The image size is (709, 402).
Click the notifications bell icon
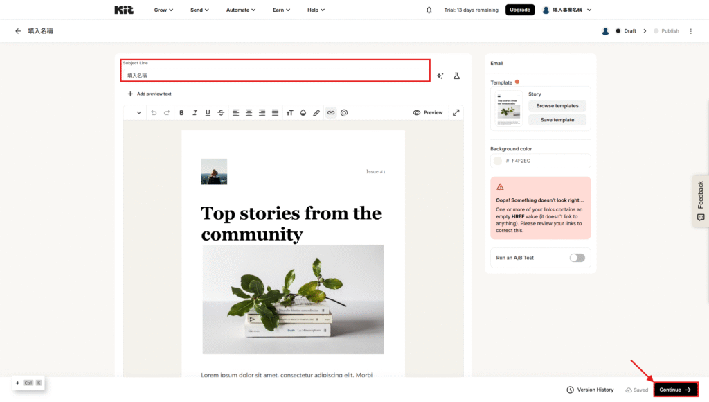pyautogui.click(x=429, y=10)
